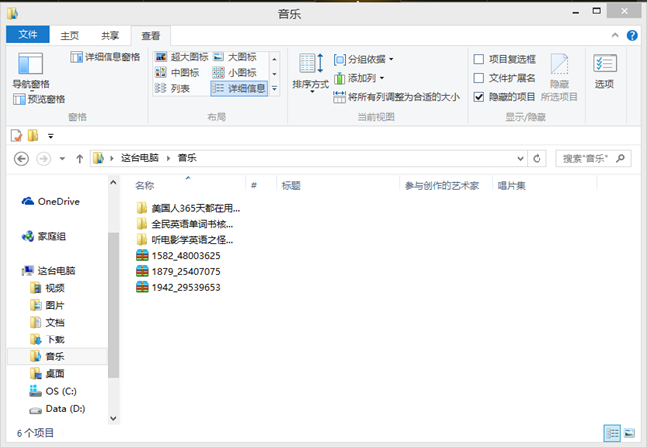Go up one level with Up arrow

click(80, 159)
